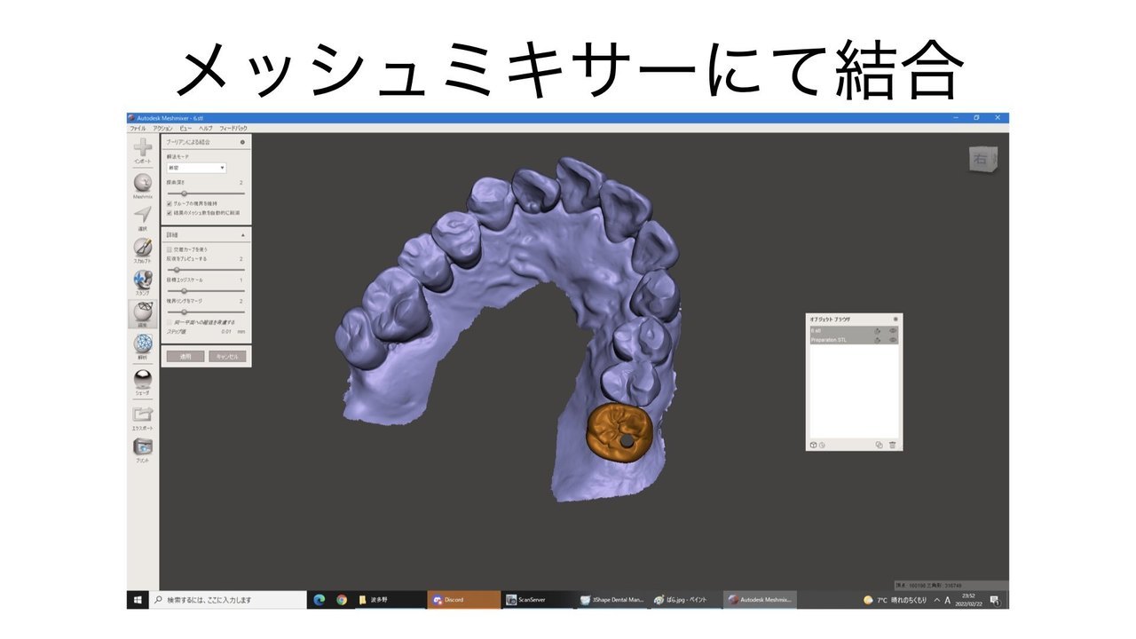Click the target edge scale slider
This screenshot has width=1136, height=639.
pyautogui.click(x=205, y=290)
